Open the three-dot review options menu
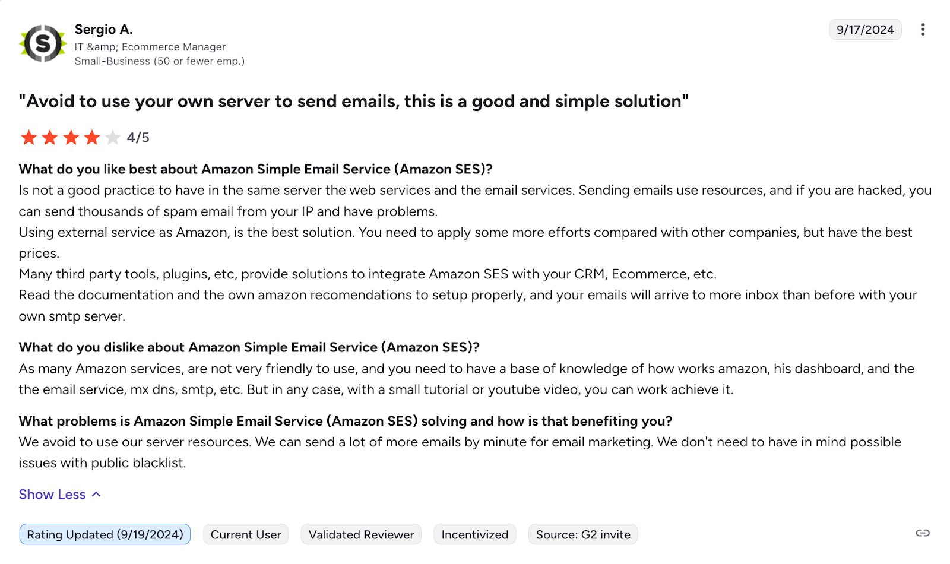Screen dimensions: 950x564 click(x=923, y=30)
